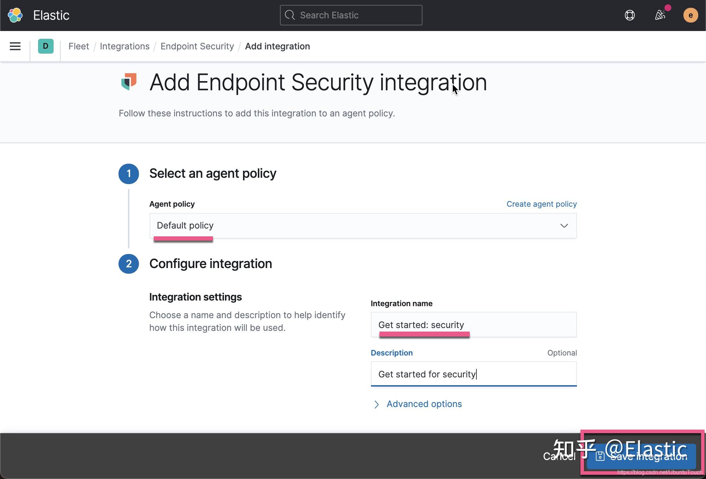
Task: Expand the Advanced options section
Action: pos(424,404)
